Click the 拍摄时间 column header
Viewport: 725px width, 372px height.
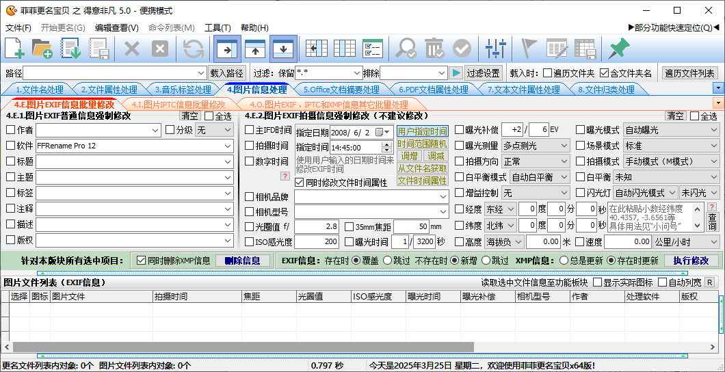point(197,297)
